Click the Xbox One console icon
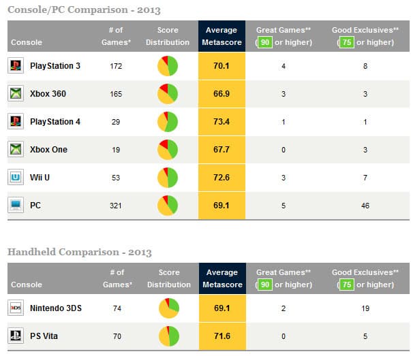This screenshot has width=411, height=356. pos(15,150)
